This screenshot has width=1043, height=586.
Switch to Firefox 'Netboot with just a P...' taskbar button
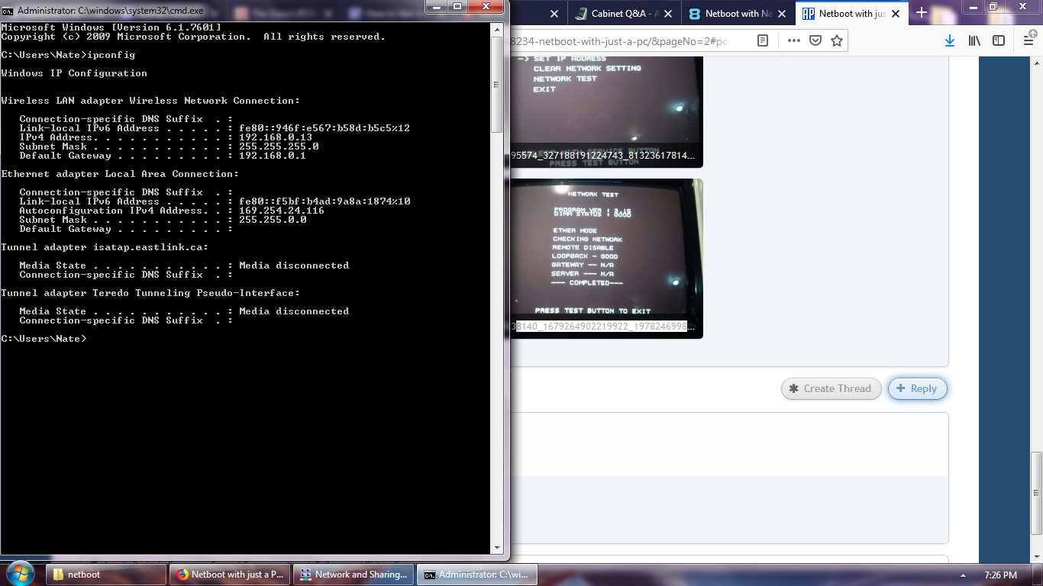(x=230, y=575)
